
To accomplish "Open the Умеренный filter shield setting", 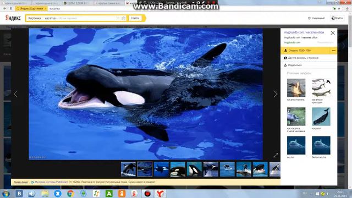I will 316,18.
